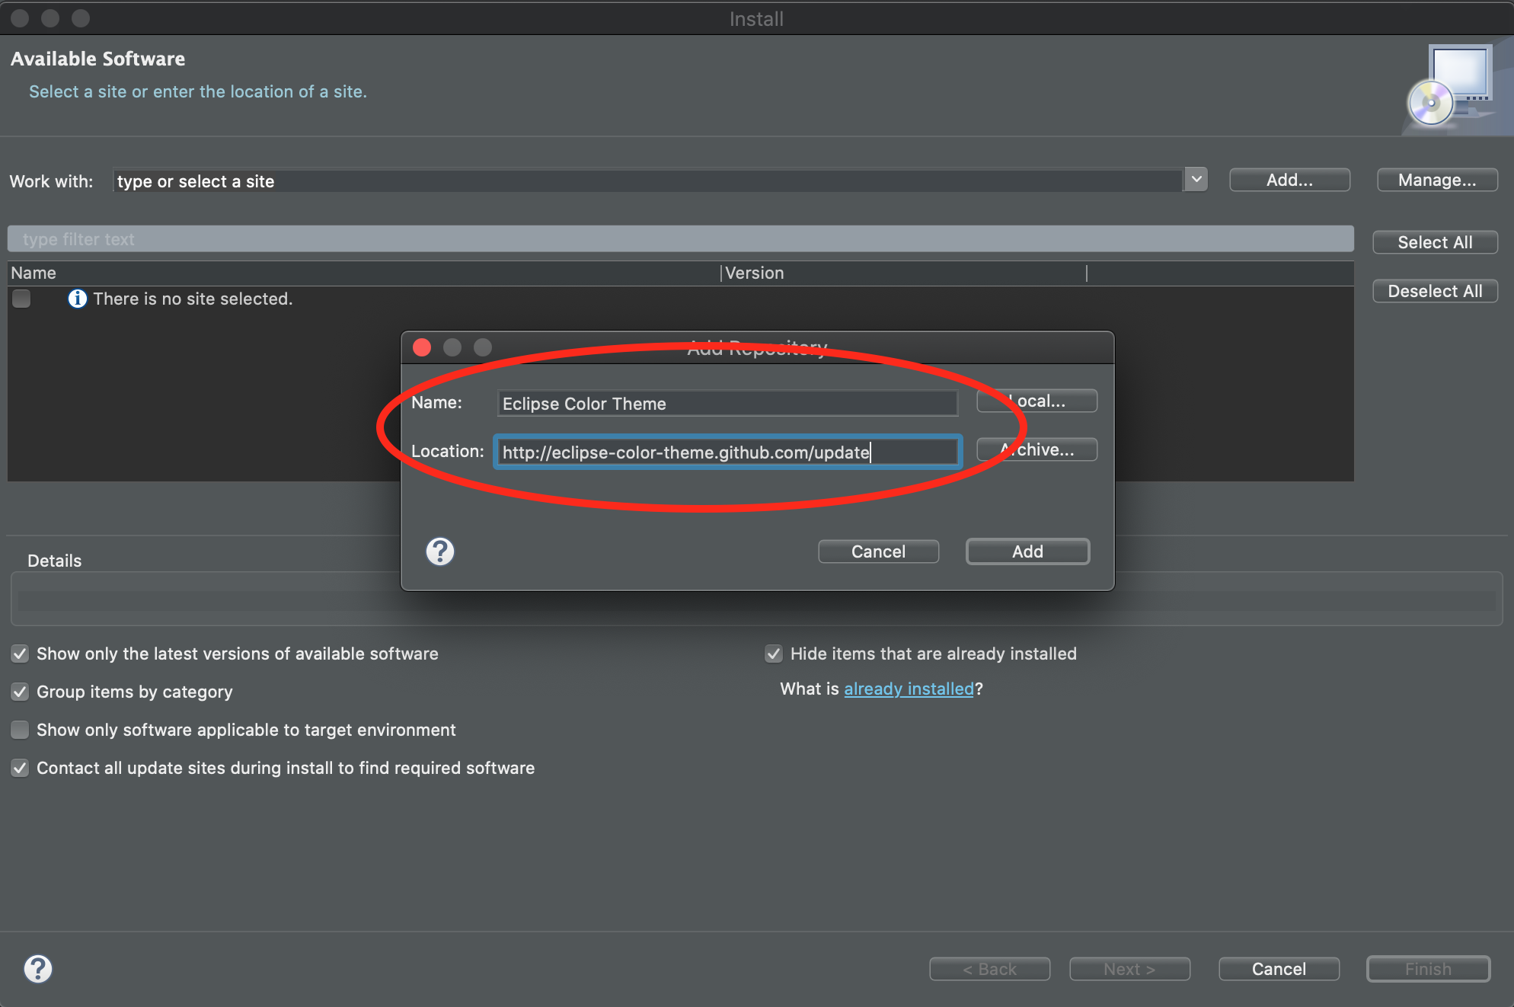Open the 'already installed' link
This screenshot has height=1007, width=1514.
[909, 689]
